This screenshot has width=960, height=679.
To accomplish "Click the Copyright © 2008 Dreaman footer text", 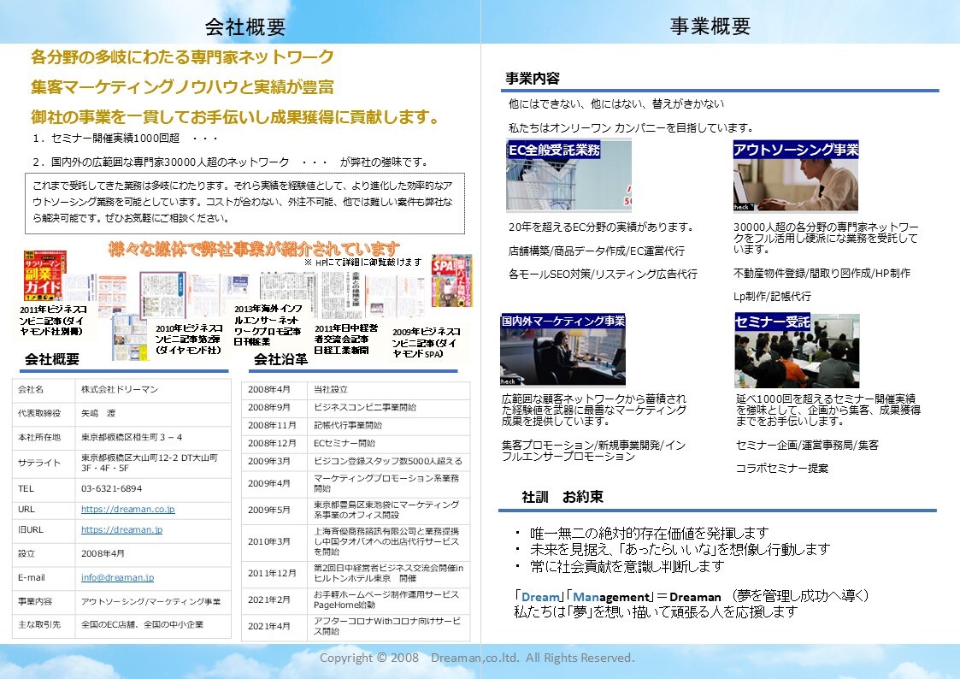I will [x=477, y=658].
